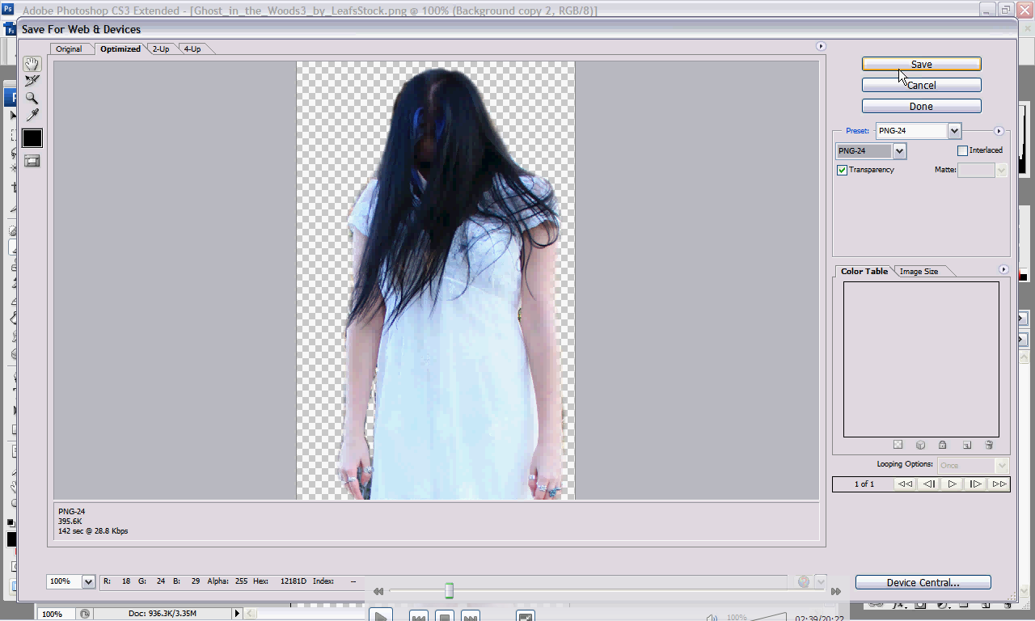
Task: Click the 395.6K file size text
Action: 70,522
